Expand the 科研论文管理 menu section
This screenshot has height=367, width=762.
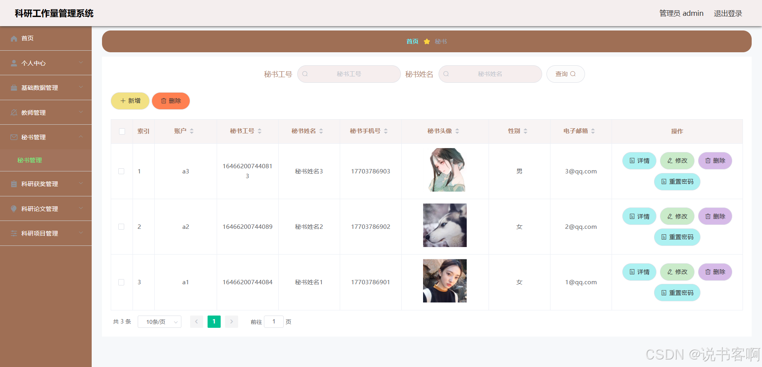(x=46, y=209)
